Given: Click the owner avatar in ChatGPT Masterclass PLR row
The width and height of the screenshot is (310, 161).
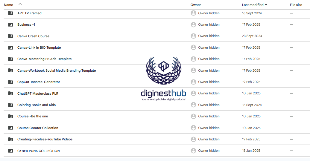Looking at the screenshot, I should (193, 93).
